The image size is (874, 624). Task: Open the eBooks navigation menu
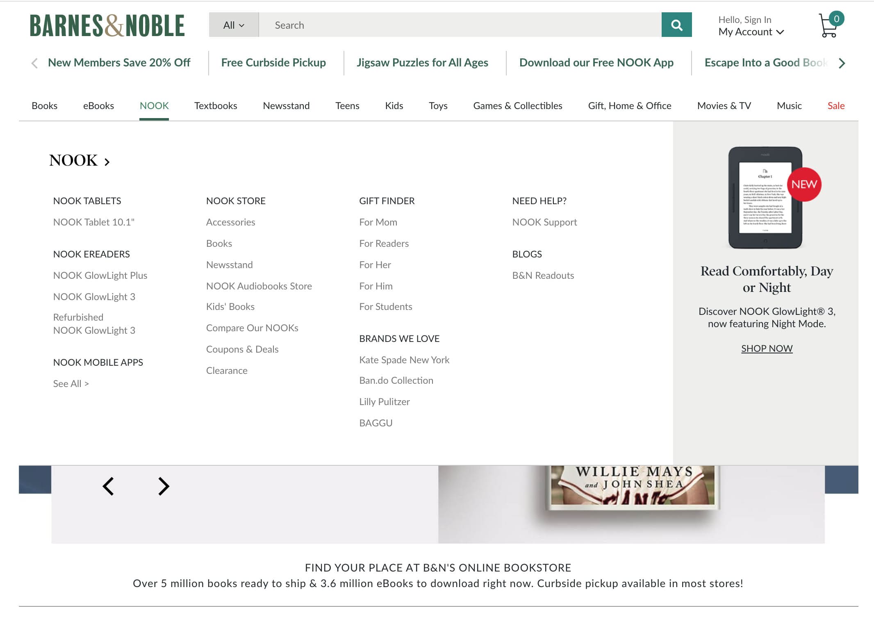98,106
